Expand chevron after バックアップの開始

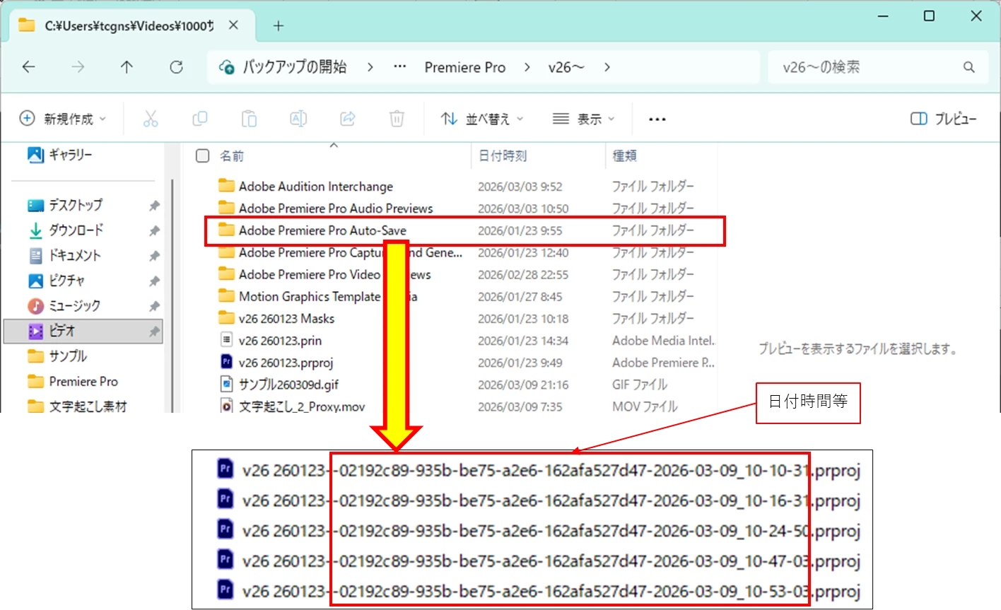coord(370,67)
